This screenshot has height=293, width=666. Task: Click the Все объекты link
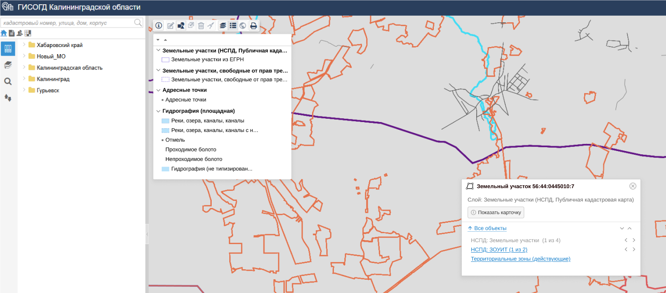(x=487, y=228)
